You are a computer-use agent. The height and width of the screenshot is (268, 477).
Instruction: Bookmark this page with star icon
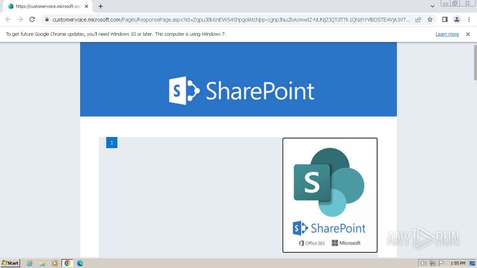tap(430, 19)
